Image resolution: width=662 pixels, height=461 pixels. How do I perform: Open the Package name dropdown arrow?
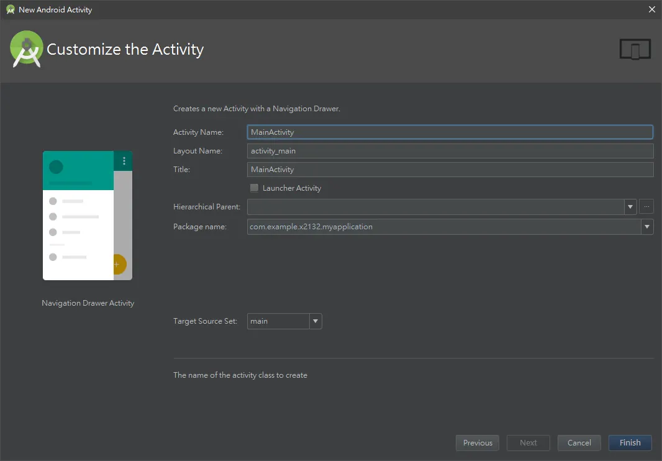pyautogui.click(x=647, y=227)
